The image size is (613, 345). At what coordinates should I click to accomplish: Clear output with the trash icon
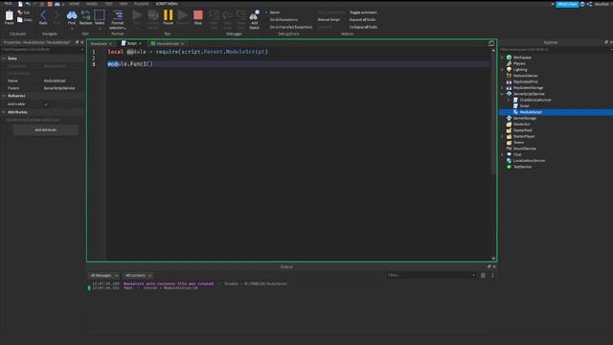tap(483, 275)
